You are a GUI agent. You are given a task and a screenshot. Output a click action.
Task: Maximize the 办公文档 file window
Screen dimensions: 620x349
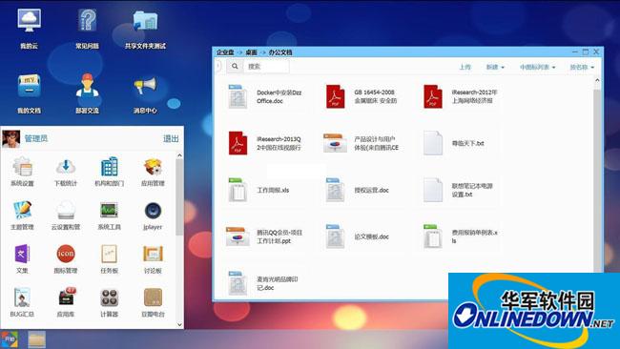click(586, 51)
